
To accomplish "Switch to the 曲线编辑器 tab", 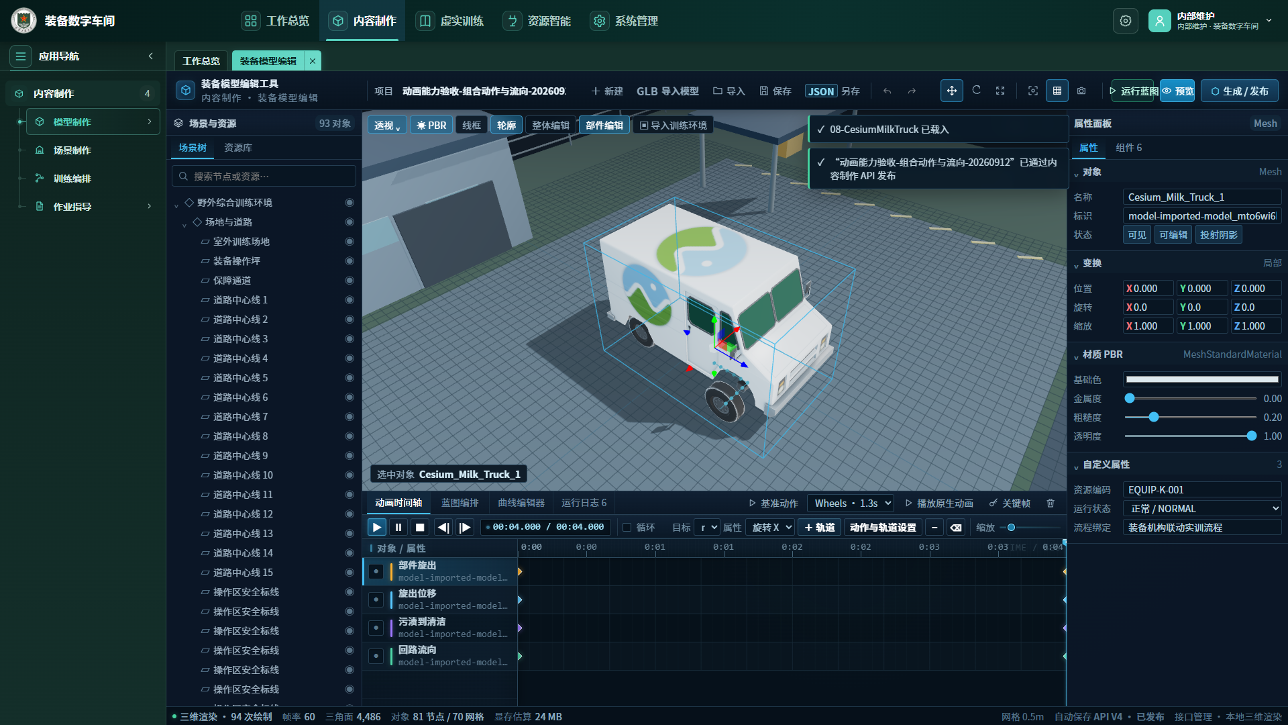I will [x=521, y=503].
